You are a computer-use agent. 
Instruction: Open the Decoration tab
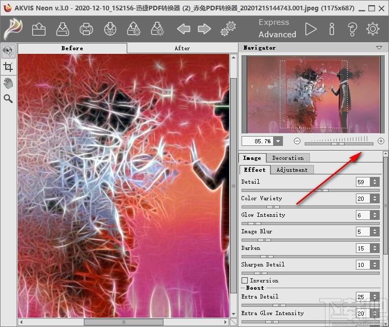click(x=288, y=158)
